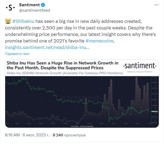This screenshot has width=164, height=144.
Task: Click the green price value tag on axis
Action: click(153, 112)
